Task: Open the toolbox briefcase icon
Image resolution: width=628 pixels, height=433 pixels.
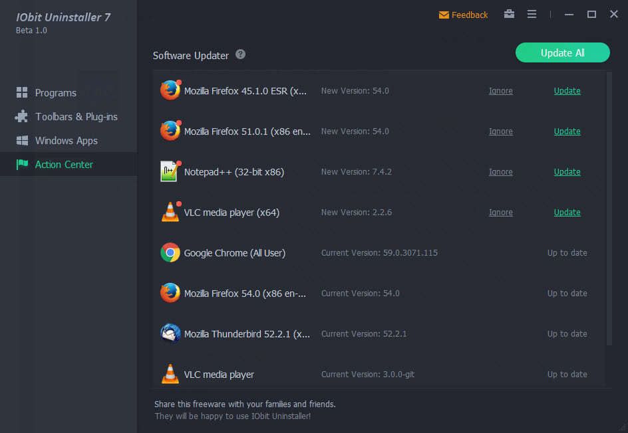Action: pos(509,14)
